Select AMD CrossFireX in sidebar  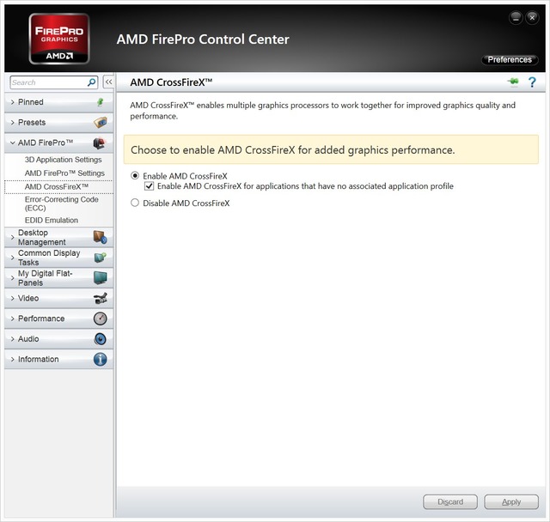57,186
